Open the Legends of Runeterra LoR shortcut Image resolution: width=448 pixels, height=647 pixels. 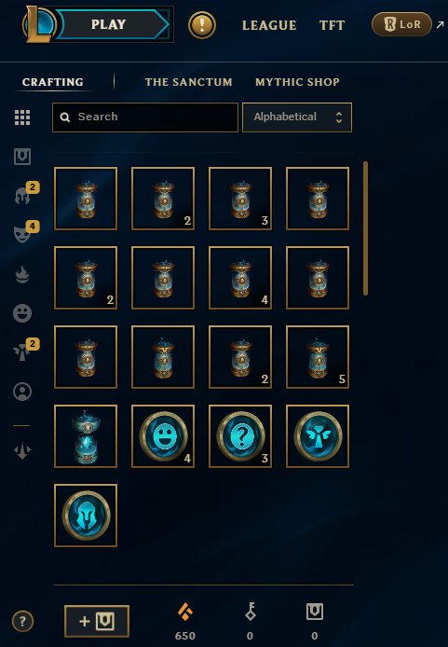click(x=401, y=24)
